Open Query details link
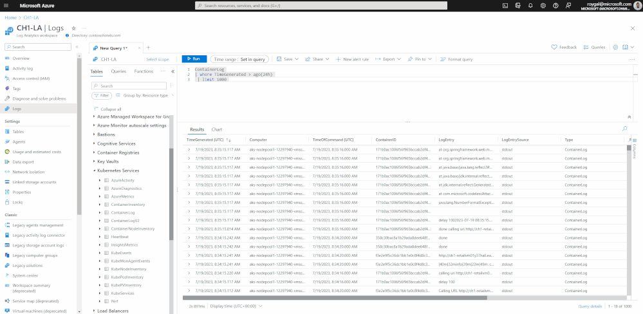This screenshot has height=314, width=643. [x=590, y=306]
